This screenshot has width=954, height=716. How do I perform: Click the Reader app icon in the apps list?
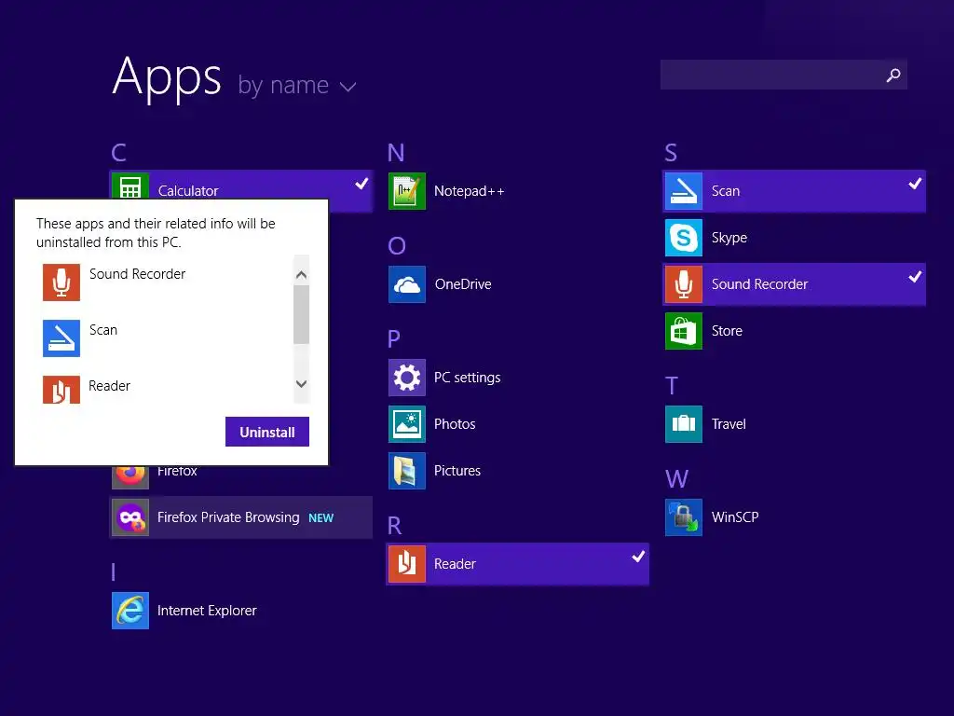(407, 564)
